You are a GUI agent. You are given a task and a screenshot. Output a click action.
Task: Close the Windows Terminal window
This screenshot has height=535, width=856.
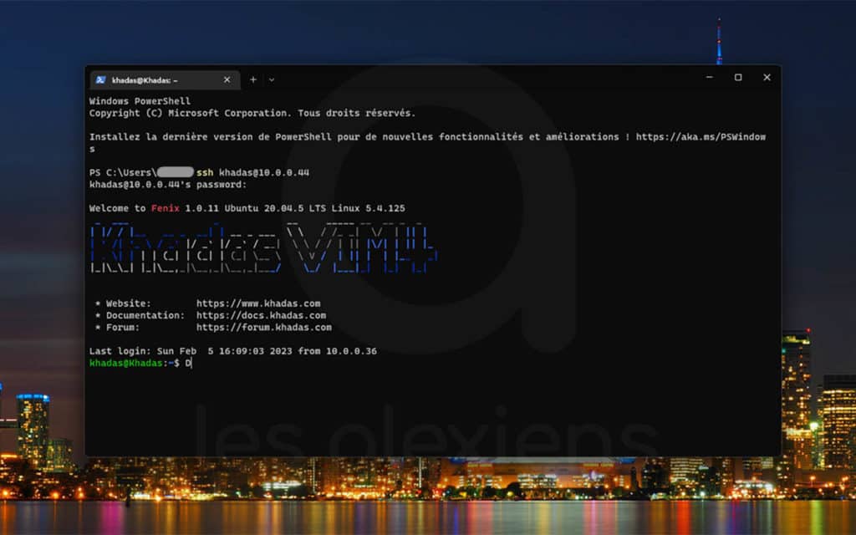coord(767,78)
